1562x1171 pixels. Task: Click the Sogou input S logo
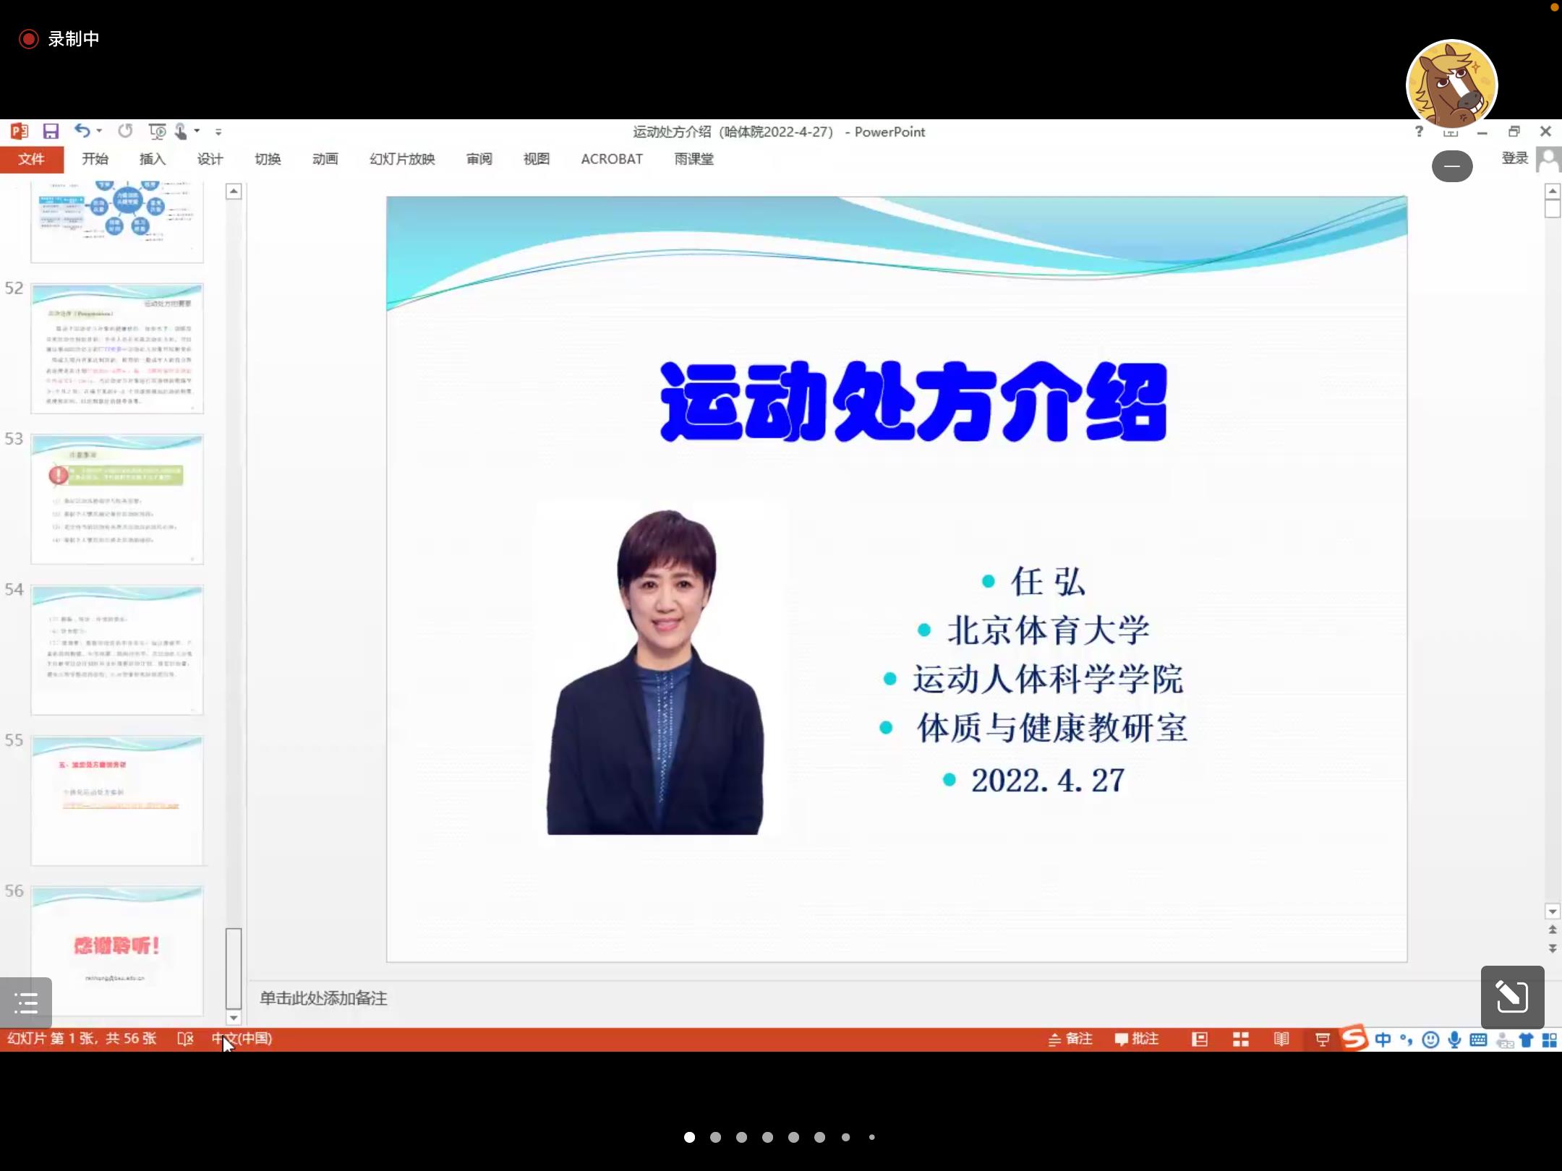pyautogui.click(x=1354, y=1038)
